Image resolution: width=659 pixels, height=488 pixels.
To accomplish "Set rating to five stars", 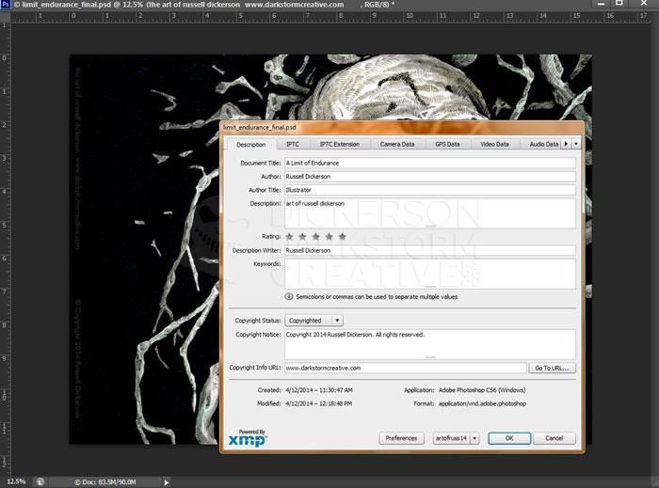I will 343,237.
